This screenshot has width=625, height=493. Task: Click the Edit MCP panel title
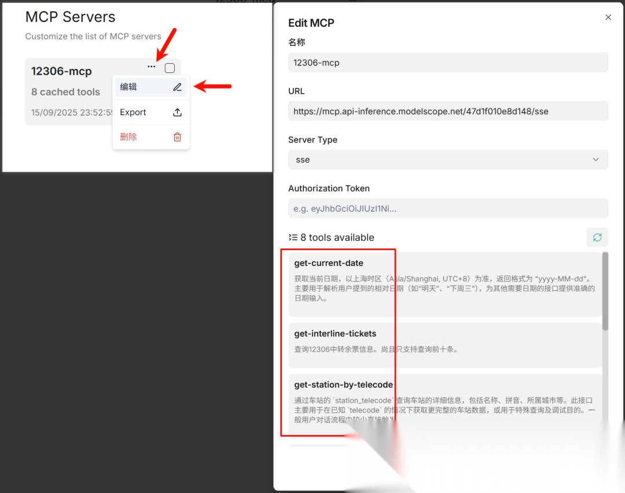coord(311,23)
